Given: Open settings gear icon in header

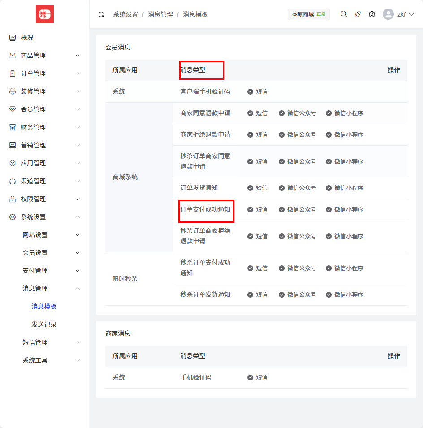Looking at the screenshot, I should pos(372,14).
